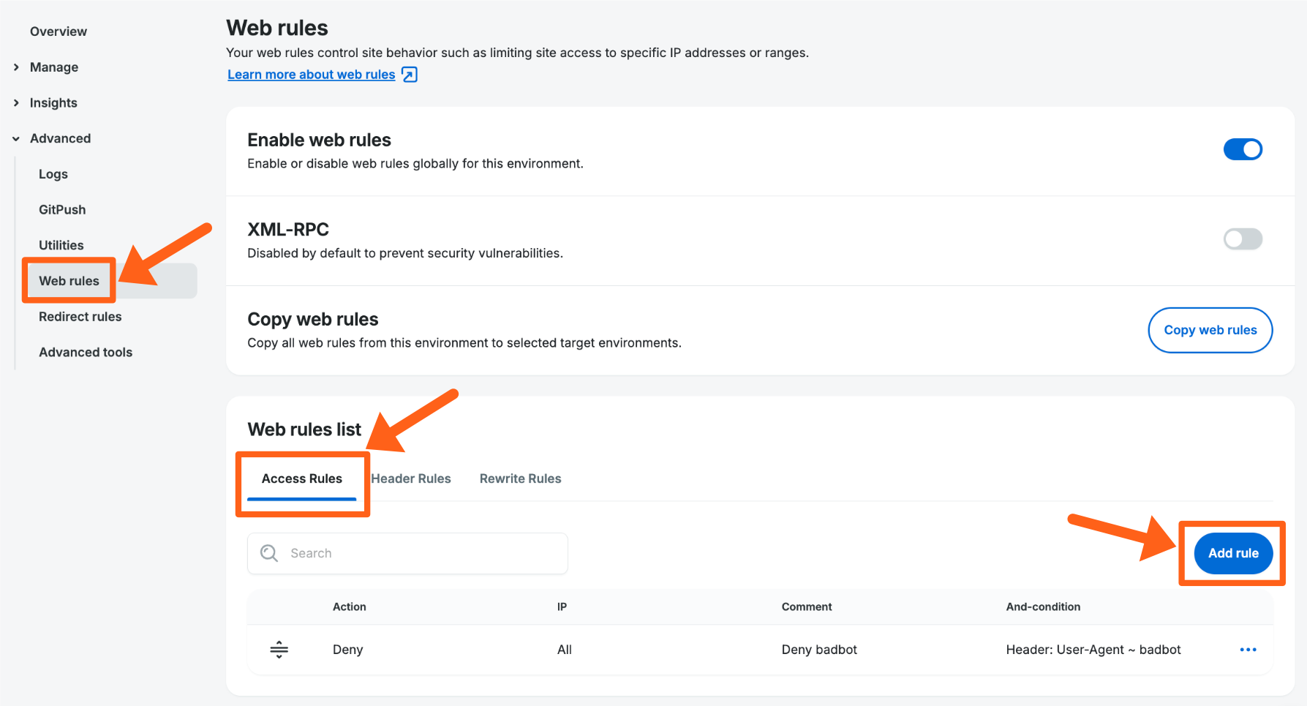Click the external link icon after the learn-more link
This screenshot has width=1307, height=706.
410,74
